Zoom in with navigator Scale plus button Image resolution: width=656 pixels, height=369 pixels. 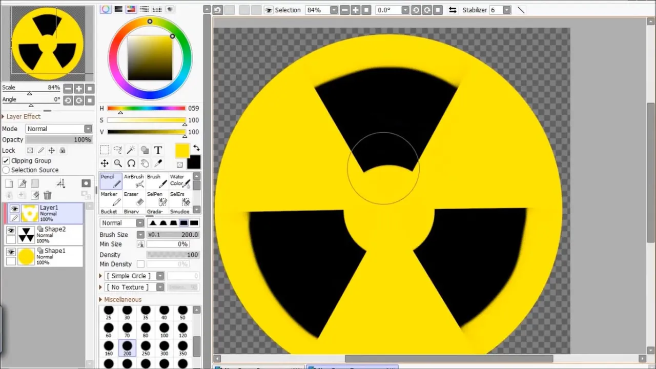pyautogui.click(x=79, y=89)
